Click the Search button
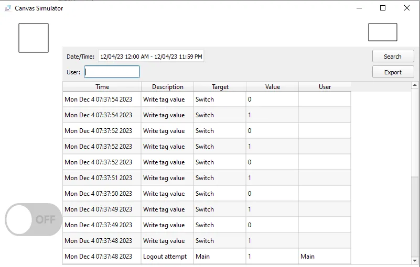The height and width of the screenshot is (267, 420). tap(393, 57)
